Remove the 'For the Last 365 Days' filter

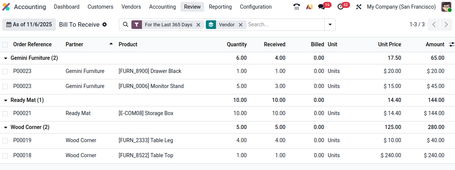pos(198,25)
